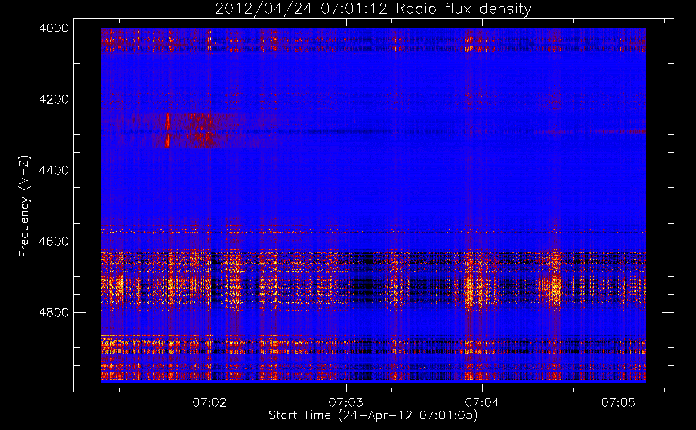Image resolution: width=696 pixels, height=430 pixels.
Task: Click the 4400 frequency axis label
Action: (54, 170)
